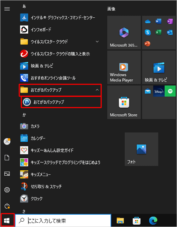The height and width of the screenshot is (227, 177).
Task: Click the Windows Start button
Action: (x=7, y=221)
